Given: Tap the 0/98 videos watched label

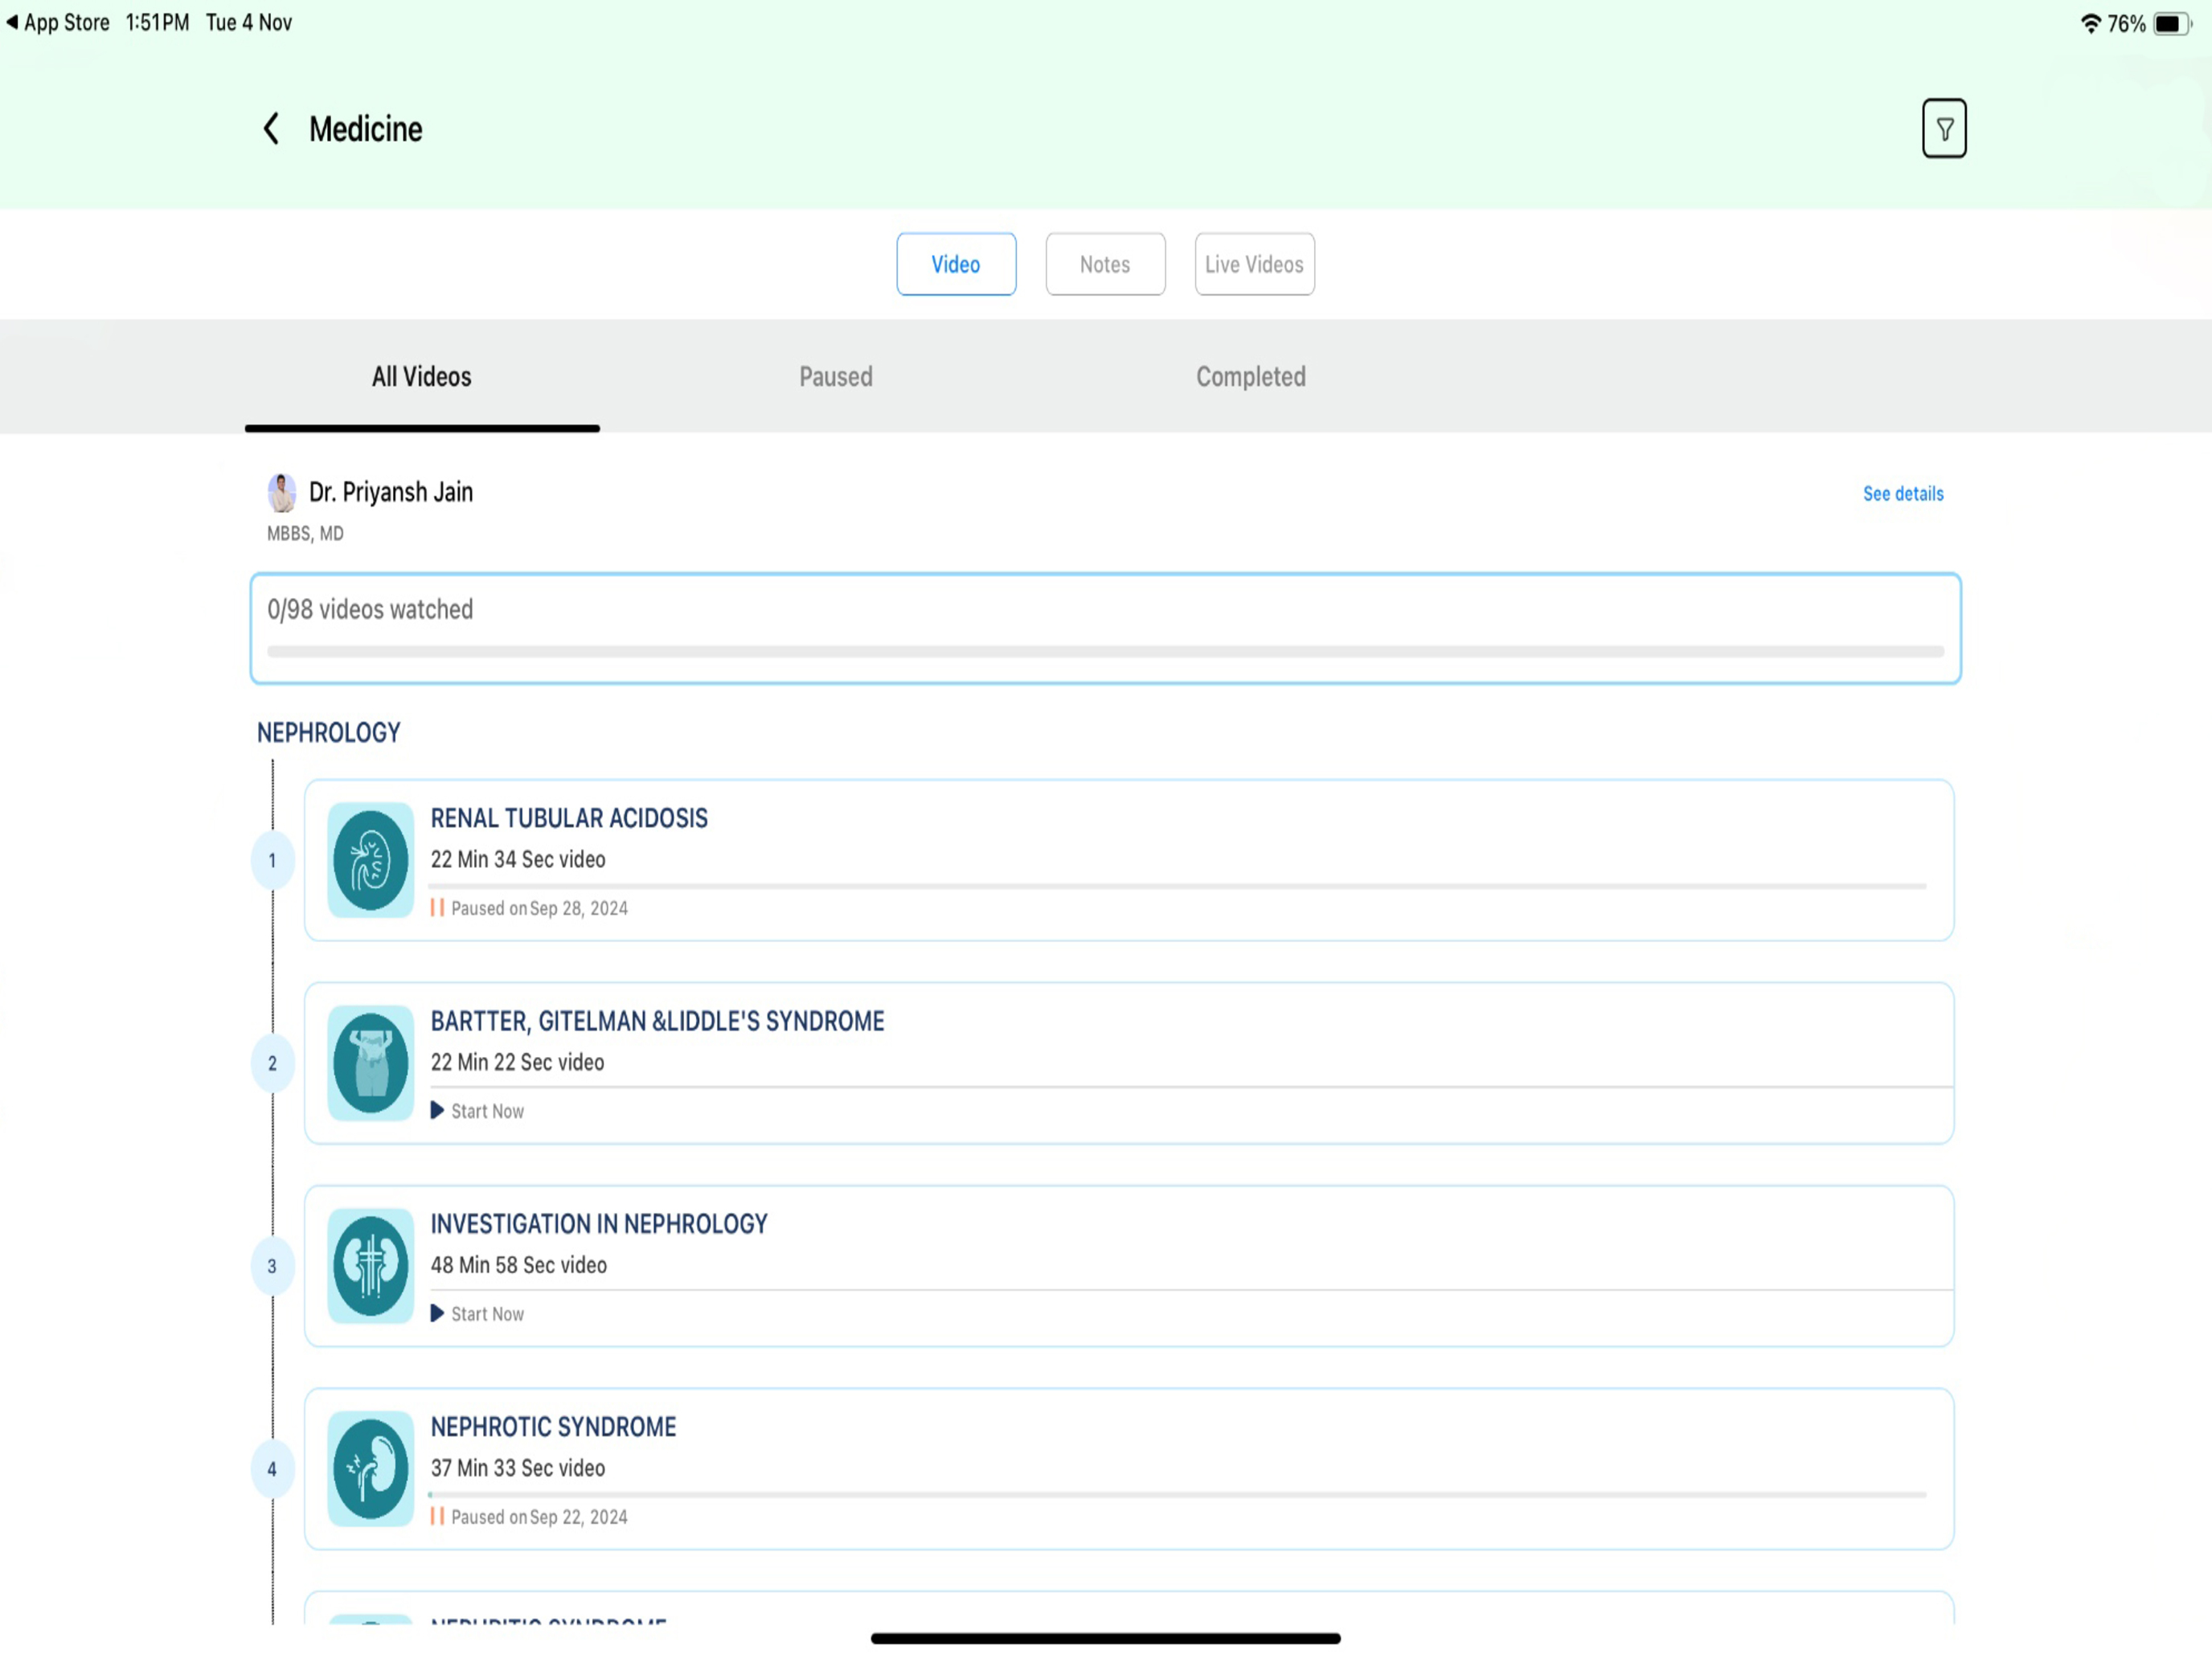Looking at the screenshot, I should point(370,609).
